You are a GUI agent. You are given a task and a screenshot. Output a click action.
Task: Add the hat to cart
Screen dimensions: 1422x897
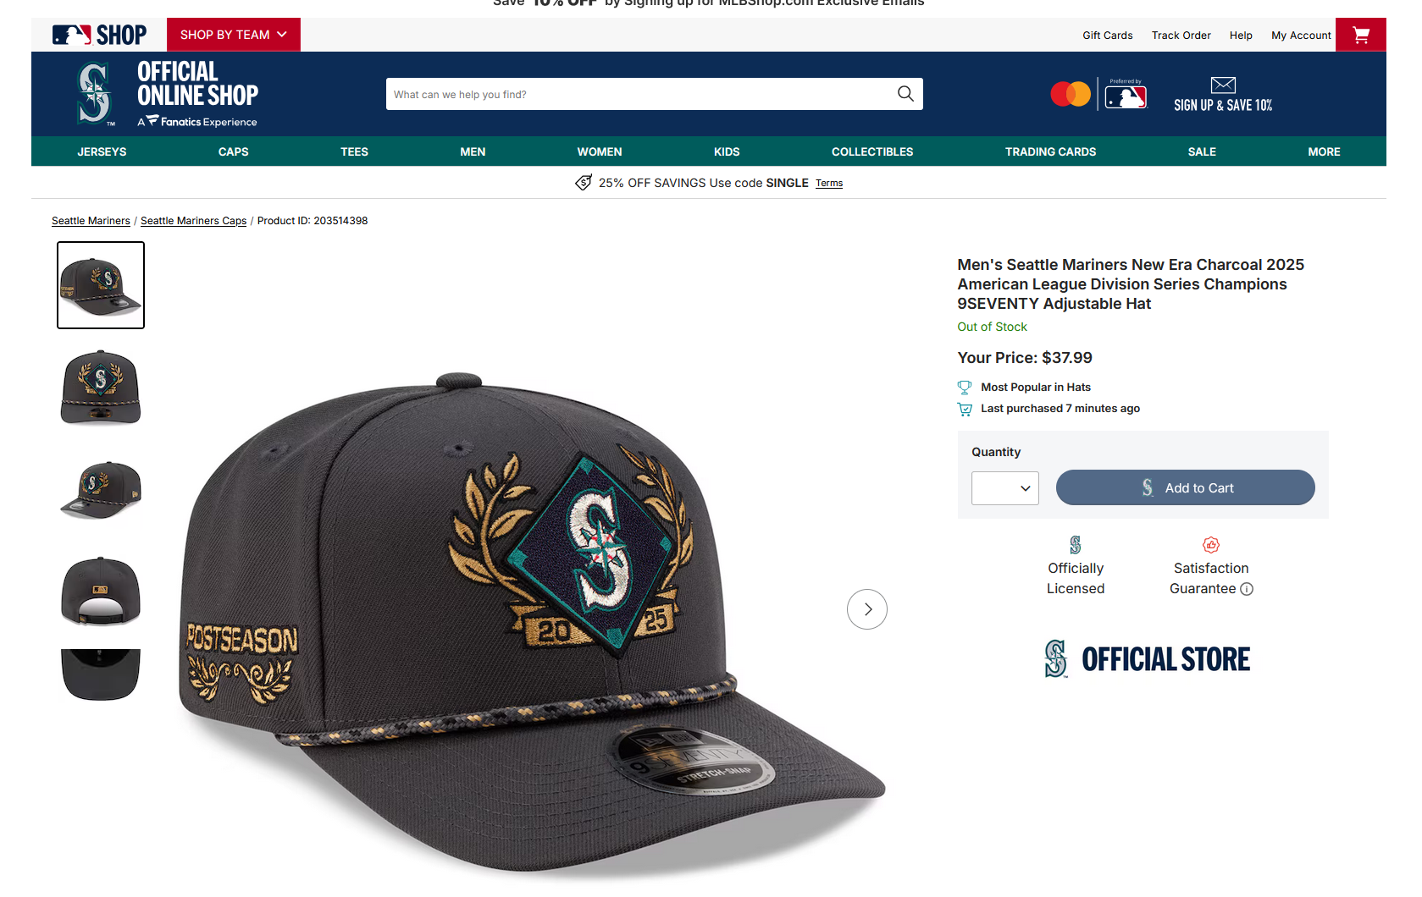[x=1186, y=487]
